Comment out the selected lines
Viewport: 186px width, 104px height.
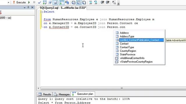click(90, 2)
